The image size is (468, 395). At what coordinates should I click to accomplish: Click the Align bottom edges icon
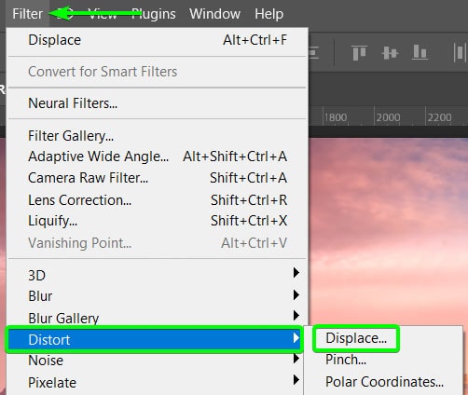point(420,52)
